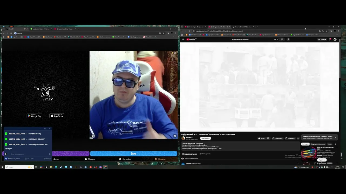Open tab search dropdown in YouTube window
This screenshot has height=194, width=346.
coord(182,27)
